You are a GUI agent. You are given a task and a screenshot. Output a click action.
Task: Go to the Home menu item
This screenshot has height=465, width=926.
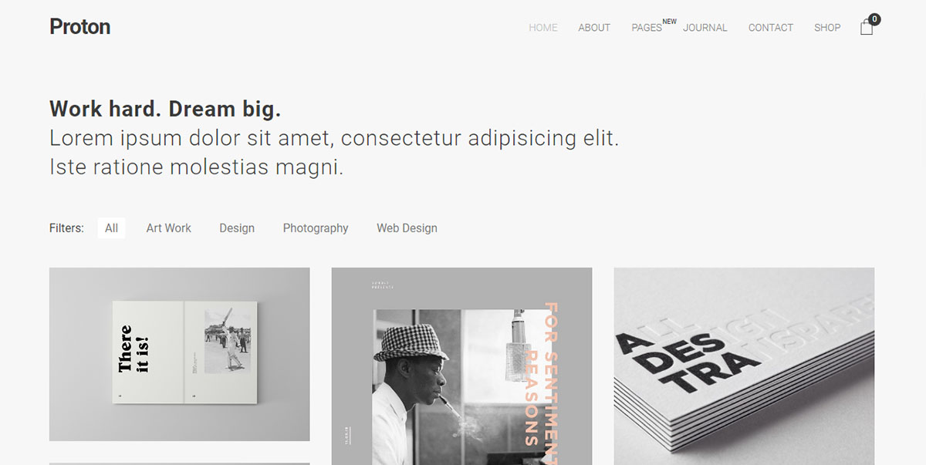point(543,28)
